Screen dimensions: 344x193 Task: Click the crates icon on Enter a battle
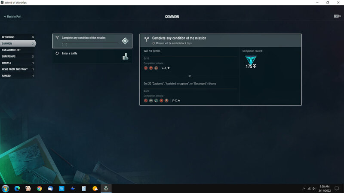pyautogui.click(x=125, y=56)
